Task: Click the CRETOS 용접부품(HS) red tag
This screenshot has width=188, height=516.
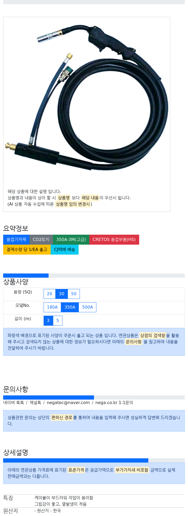Action: [114, 240]
